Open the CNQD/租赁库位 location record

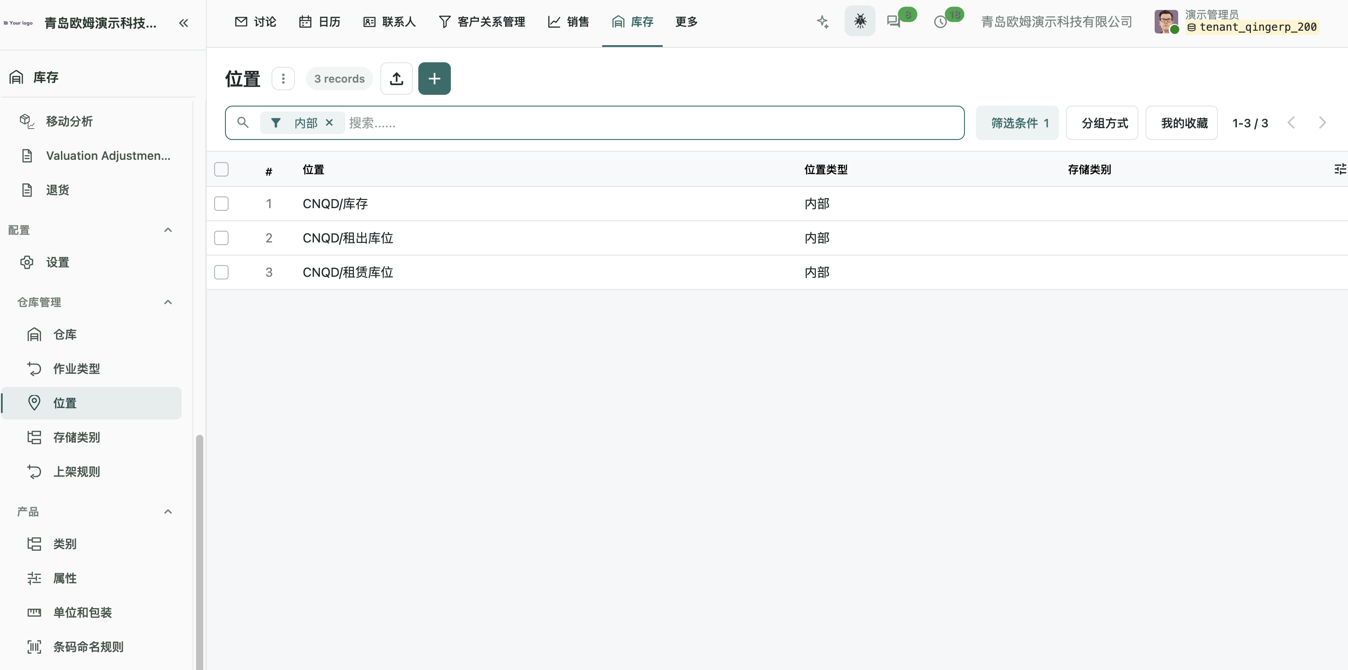pos(347,272)
